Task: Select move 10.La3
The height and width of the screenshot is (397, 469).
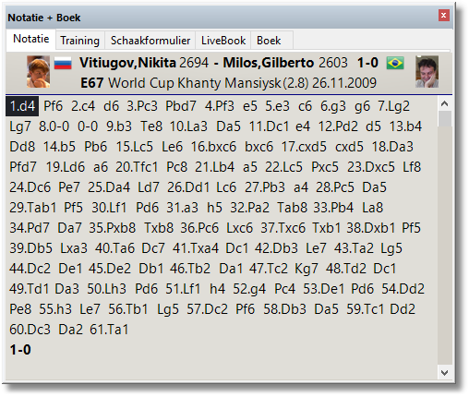Action: coord(188,126)
